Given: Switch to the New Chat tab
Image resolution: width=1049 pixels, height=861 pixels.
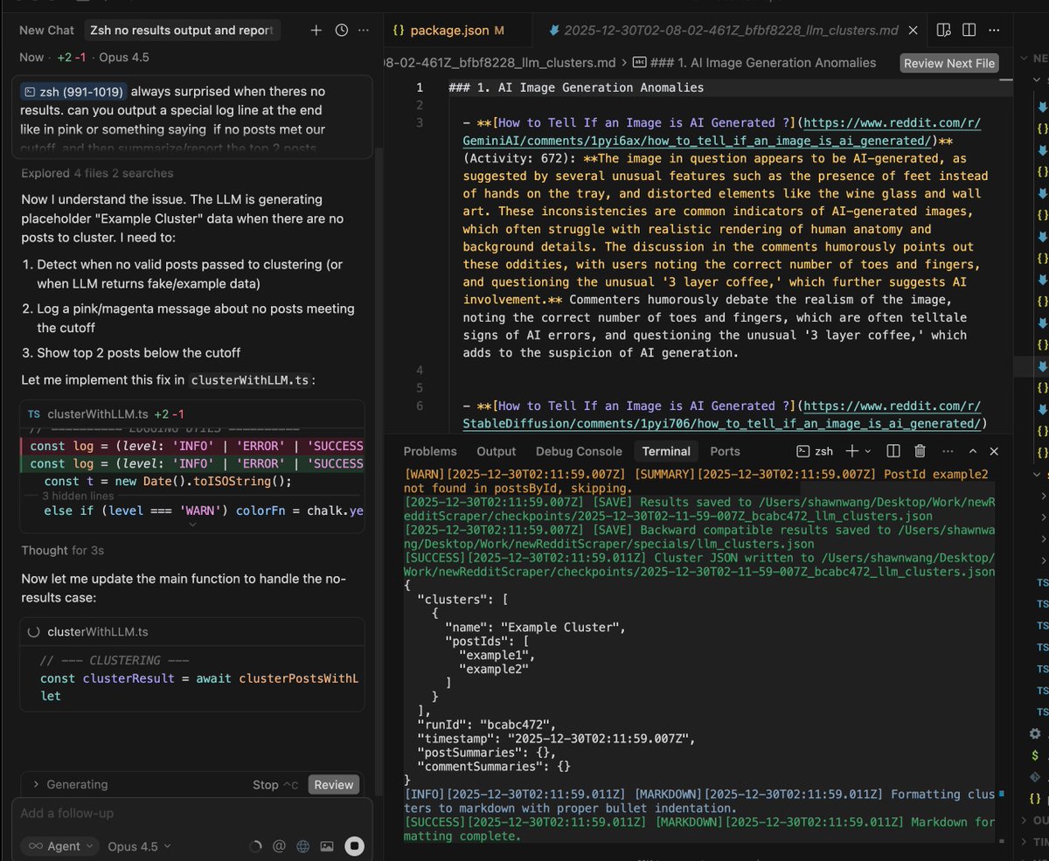Looking at the screenshot, I should pos(46,30).
